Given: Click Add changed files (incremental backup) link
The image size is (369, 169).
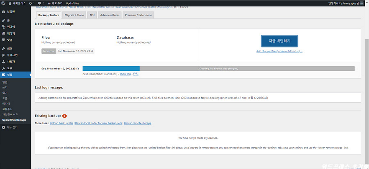Looking at the screenshot, I should point(279,51).
